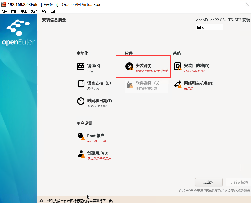Screen dimensions: 251x203
Task: Click the package icon for 软件选择
Action: (130, 84)
